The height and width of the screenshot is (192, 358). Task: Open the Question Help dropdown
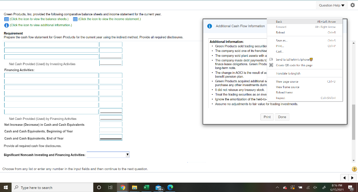[331, 5]
